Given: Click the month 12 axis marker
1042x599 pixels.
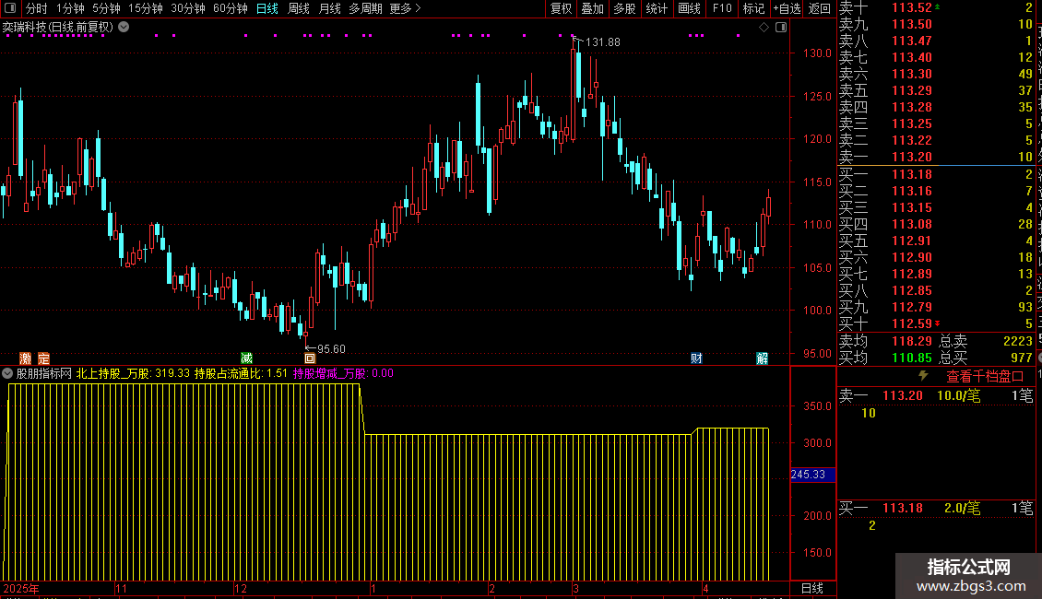Looking at the screenshot, I should pyautogui.click(x=241, y=588).
